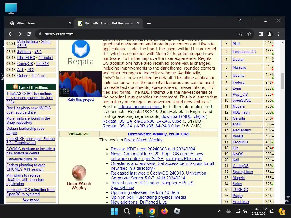Screen dimensions: 291x218
Task: Show hidden system tray icons
Action: pos(220,211)
